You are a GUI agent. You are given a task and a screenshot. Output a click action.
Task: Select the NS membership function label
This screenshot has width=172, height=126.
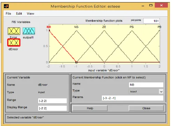click(x=76, y=27)
